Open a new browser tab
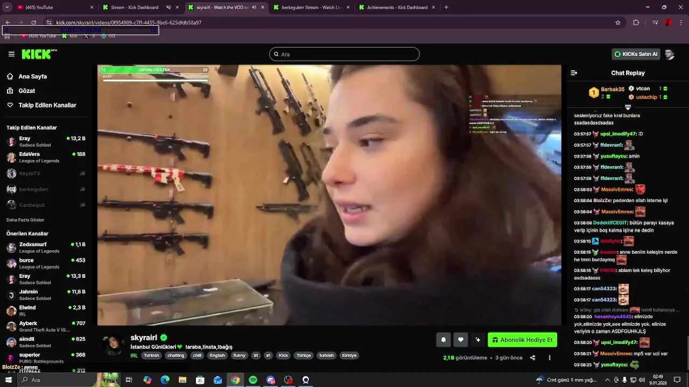Viewport: 689px width, 387px height. (446, 8)
